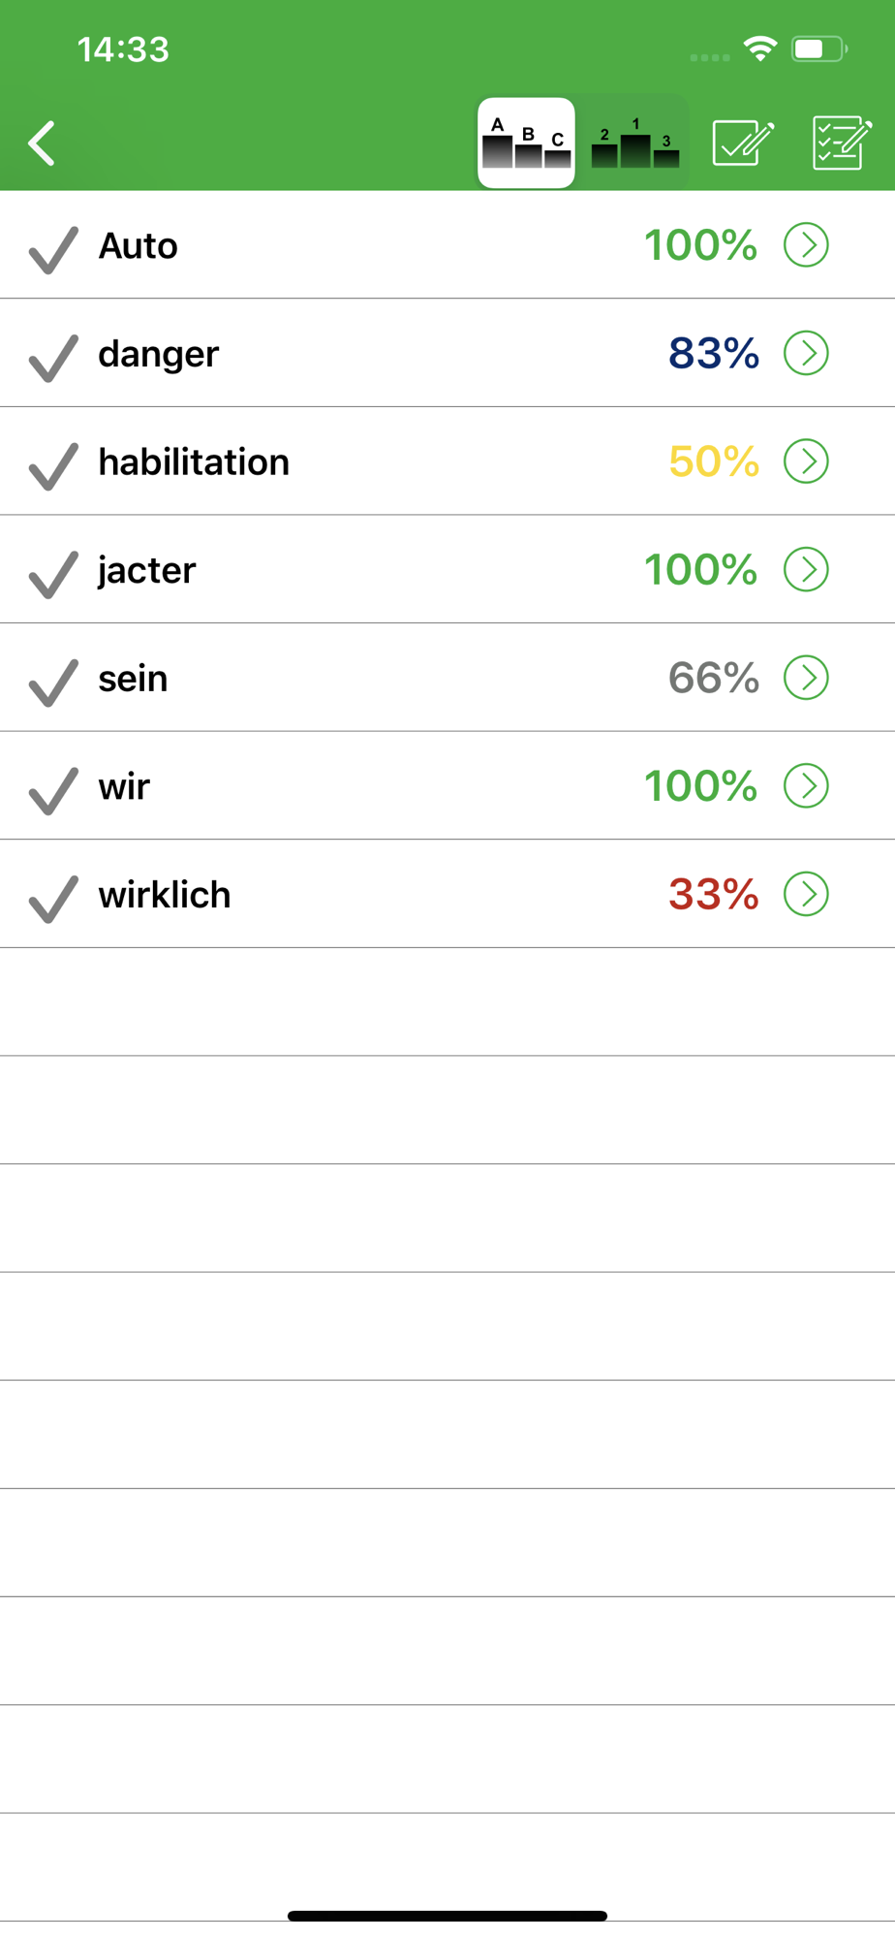The image size is (895, 1939).
Task: Sort list by ranking podium icon
Action: click(x=634, y=143)
